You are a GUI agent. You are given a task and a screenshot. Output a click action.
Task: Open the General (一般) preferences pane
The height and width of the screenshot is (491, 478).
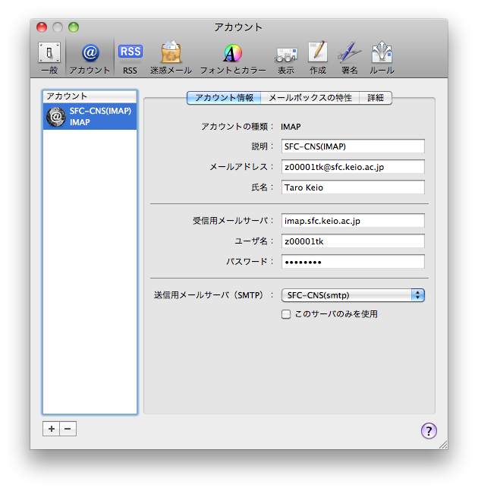pyautogui.click(x=49, y=57)
